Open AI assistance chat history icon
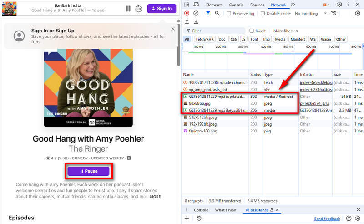This screenshot has height=224, width=364. (199, 219)
